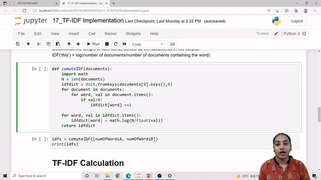
Task: Restart the kernel icon
Action: pos(116,44)
